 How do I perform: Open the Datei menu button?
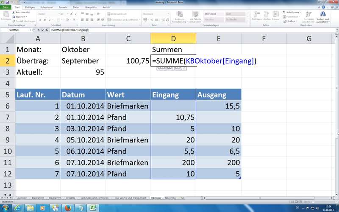click(6, 7)
